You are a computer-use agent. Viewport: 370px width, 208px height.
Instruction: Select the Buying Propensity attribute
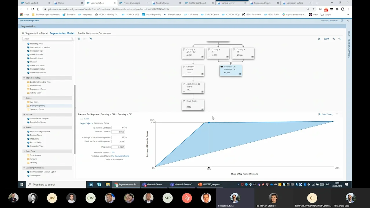point(38,106)
